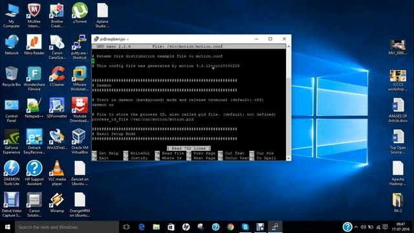Launch McAfee Internet Security shortcut
The height and width of the screenshot is (233, 414).
point(34,16)
